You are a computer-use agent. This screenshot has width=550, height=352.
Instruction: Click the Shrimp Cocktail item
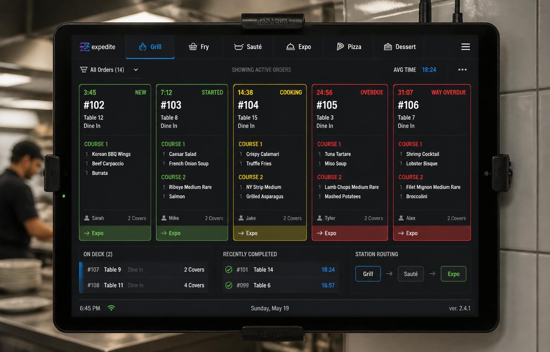pos(422,154)
